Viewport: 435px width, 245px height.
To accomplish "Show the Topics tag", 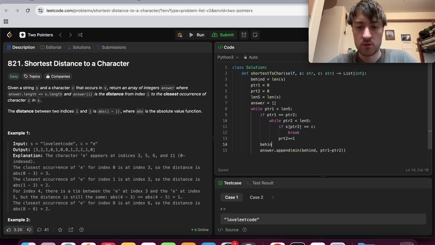I will (x=32, y=76).
